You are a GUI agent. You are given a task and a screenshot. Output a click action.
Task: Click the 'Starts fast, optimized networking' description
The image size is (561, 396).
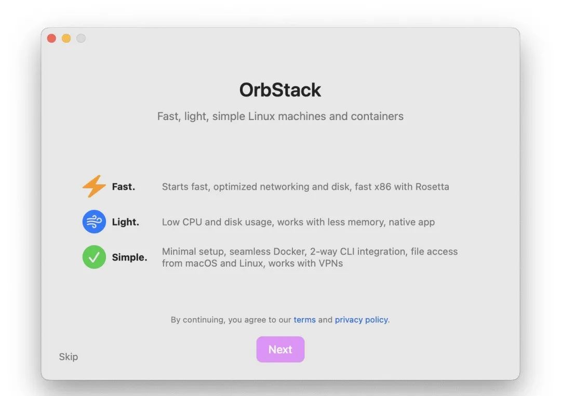[x=305, y=187]
